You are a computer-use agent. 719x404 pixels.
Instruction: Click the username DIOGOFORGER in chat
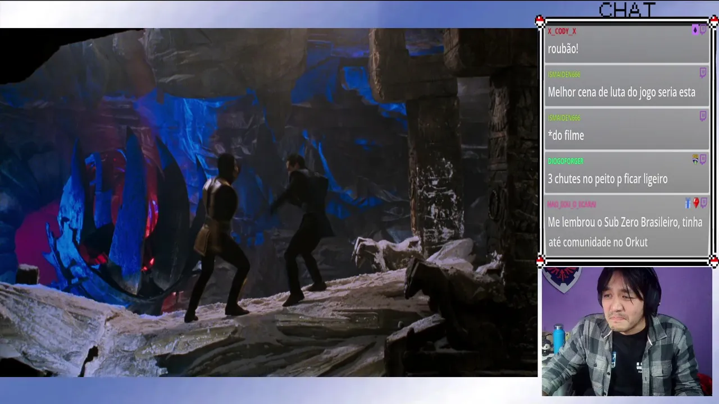pos(566,161)
